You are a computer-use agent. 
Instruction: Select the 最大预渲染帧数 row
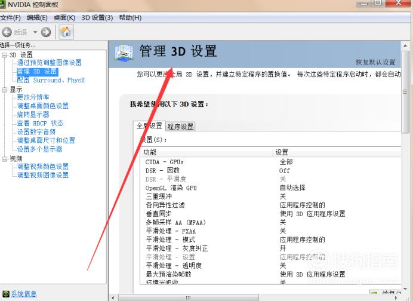[x=271, y=274]
